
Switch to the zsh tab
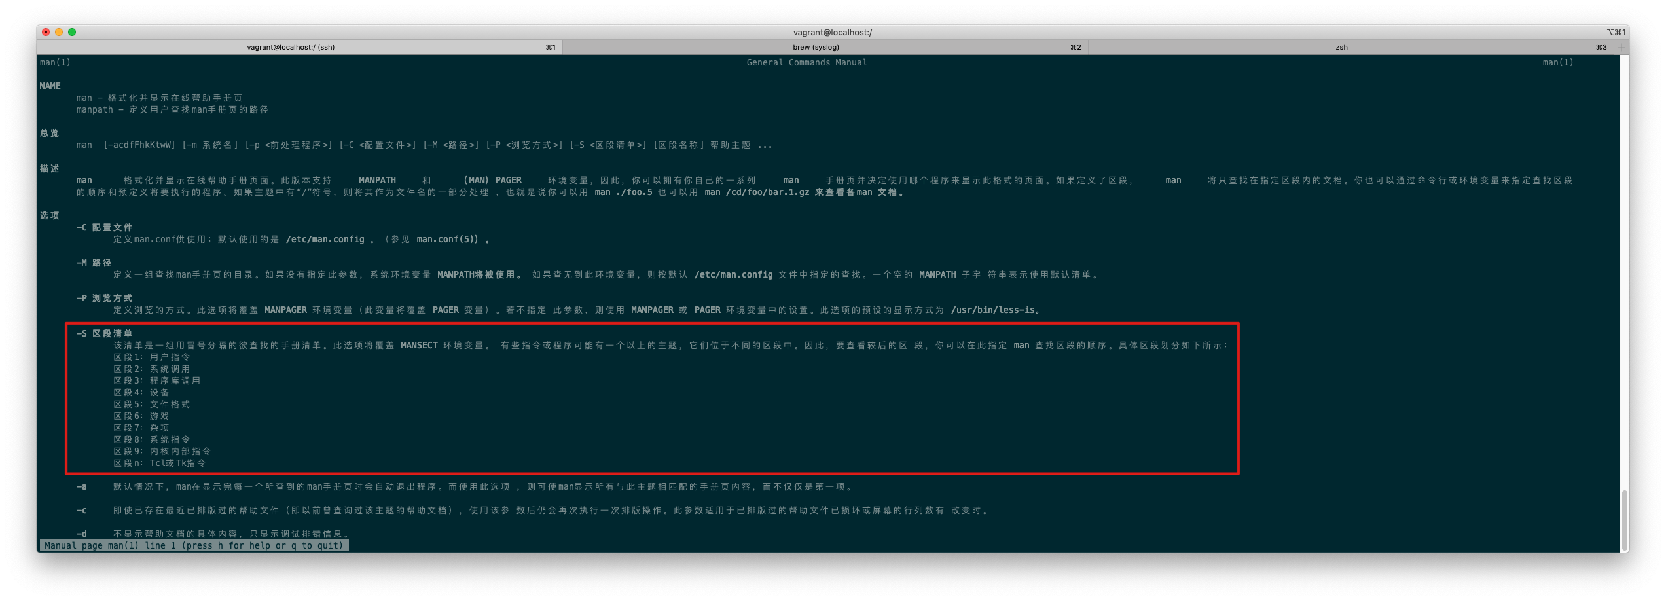point(1350,47)
